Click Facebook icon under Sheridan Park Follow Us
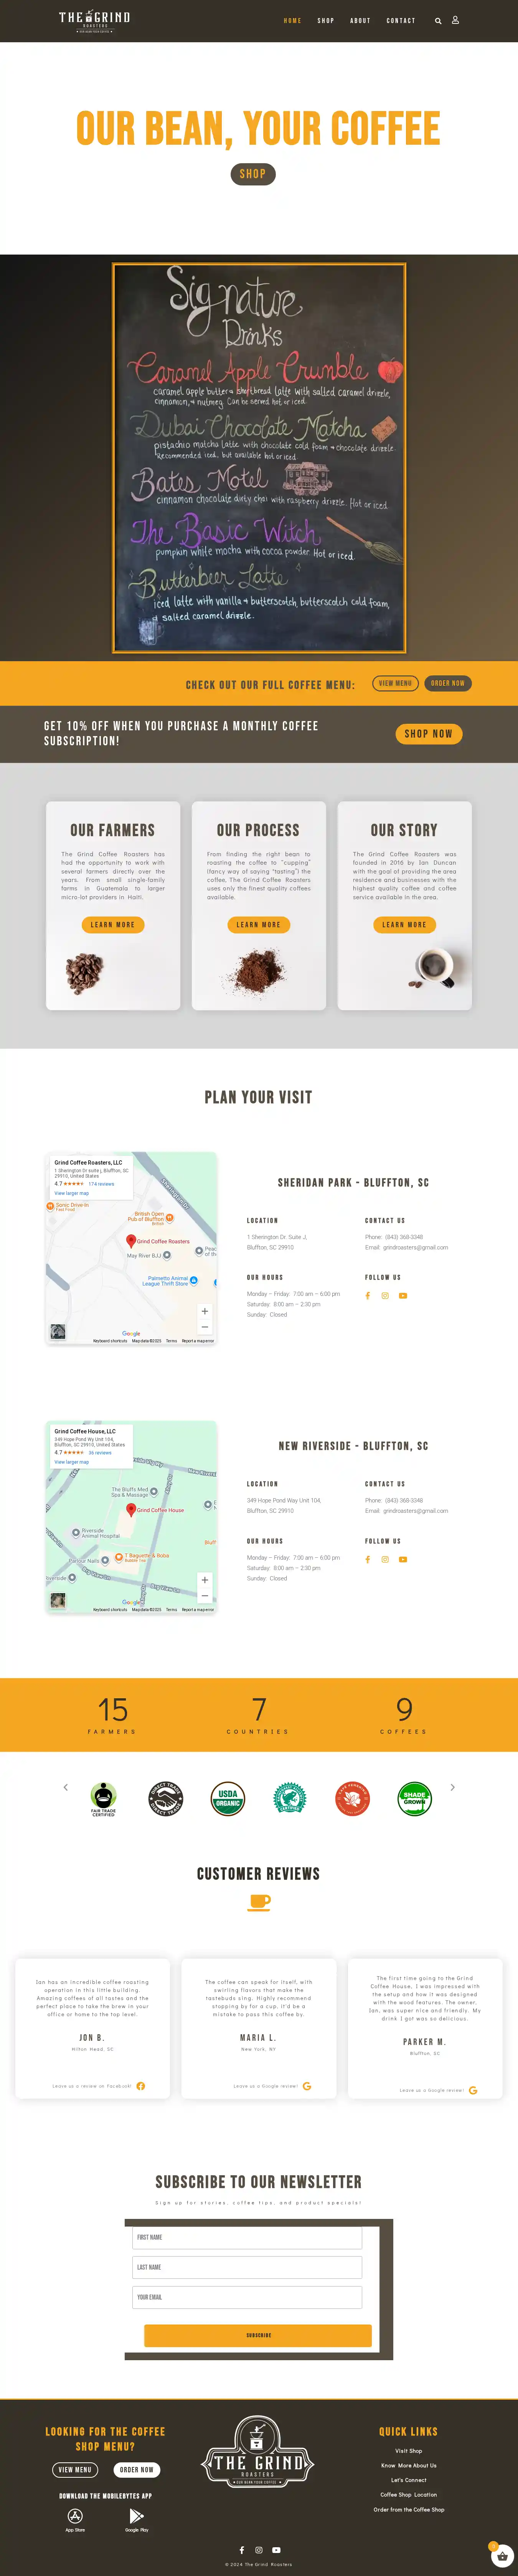 368,1295
